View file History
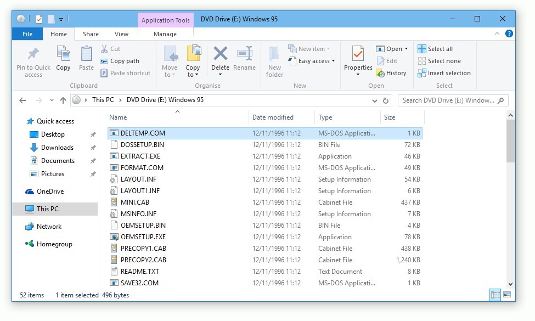This screenshot has height=321, width=535. pos(391,73)
